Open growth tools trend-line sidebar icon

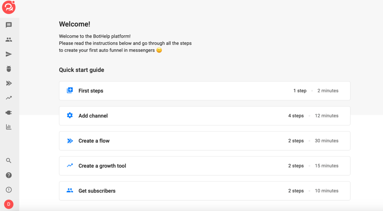tap(9, 98)
